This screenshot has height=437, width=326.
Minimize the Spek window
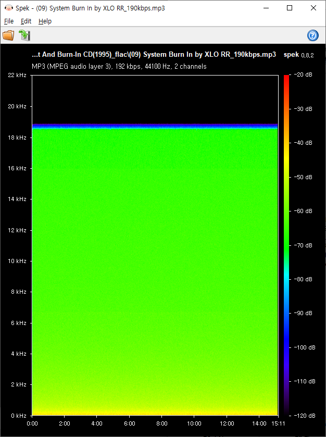[266, 8]
